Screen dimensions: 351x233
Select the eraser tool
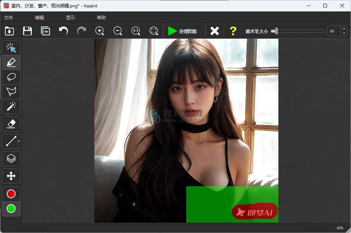[11, 124]
